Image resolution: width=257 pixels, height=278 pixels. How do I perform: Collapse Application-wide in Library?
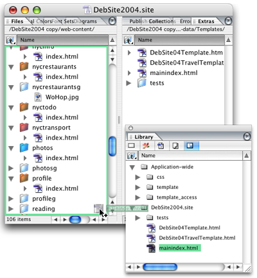click(x=132, y=167)
